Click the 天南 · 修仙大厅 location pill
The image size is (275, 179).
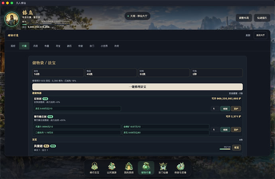(137, 16)
